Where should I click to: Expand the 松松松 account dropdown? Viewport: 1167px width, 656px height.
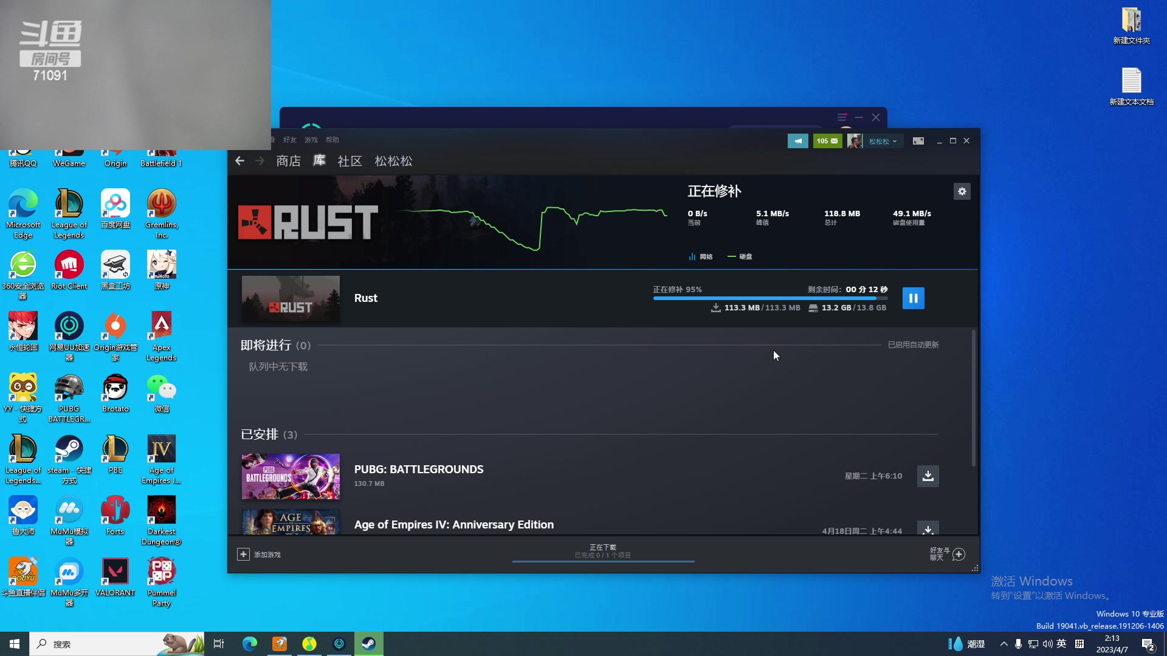coord(883,141)
